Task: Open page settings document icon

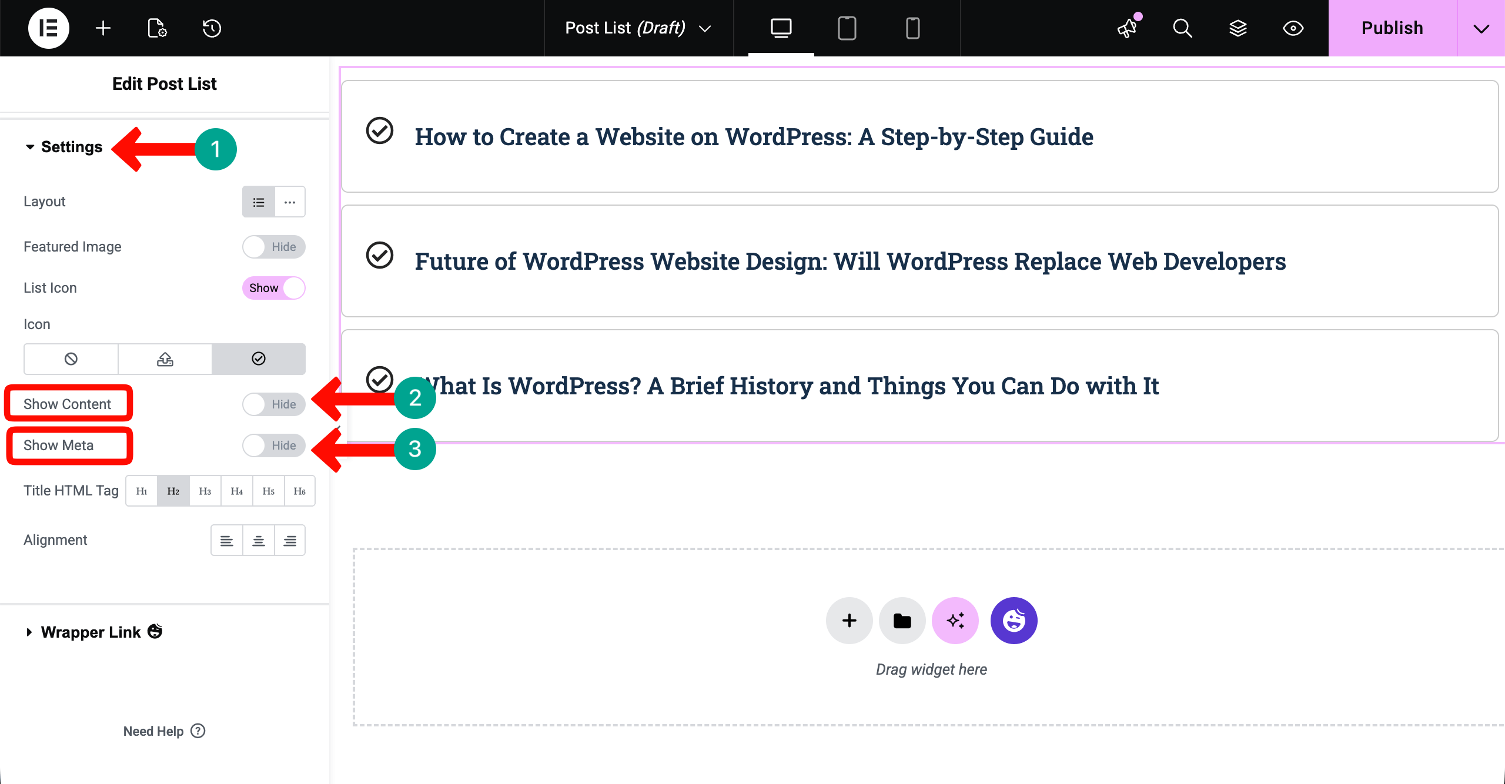Action: click(x=156, y=28)
